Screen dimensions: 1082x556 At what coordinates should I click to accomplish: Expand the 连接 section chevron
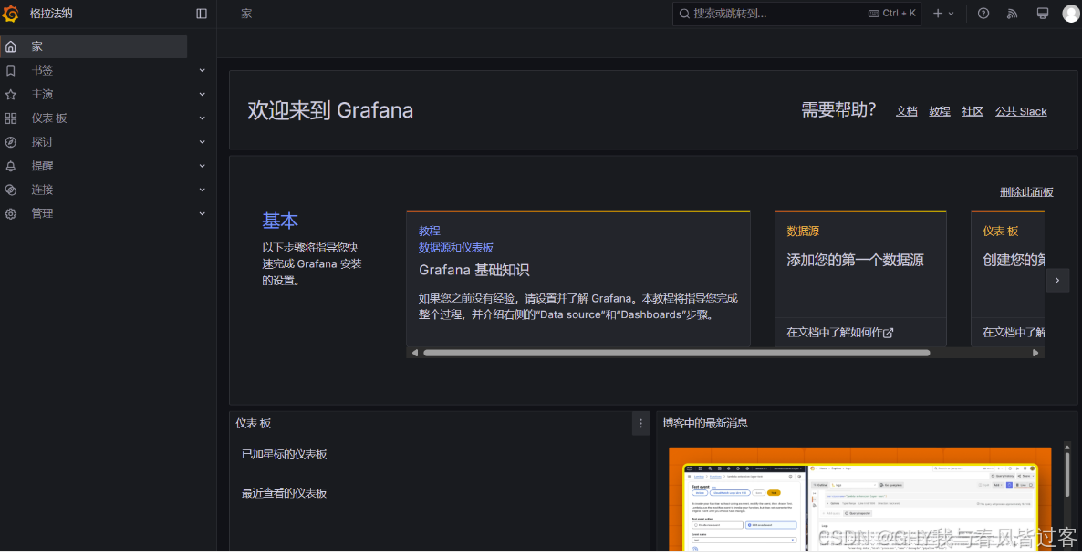[x=203, y=190]
